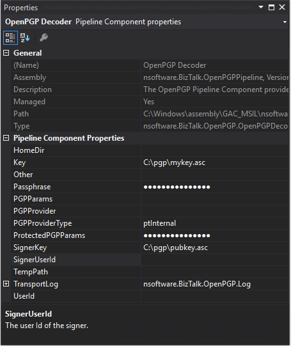Select the PGPProvider property row
Image resolution: width=291 pixels, height=346 pixels.
point(150,211)
